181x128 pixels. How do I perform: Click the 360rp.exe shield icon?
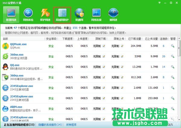[x=5, y=77]
